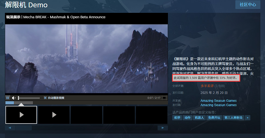Pause the trailer video
This screenshot has width=265, height=138.
coord(7,98)
